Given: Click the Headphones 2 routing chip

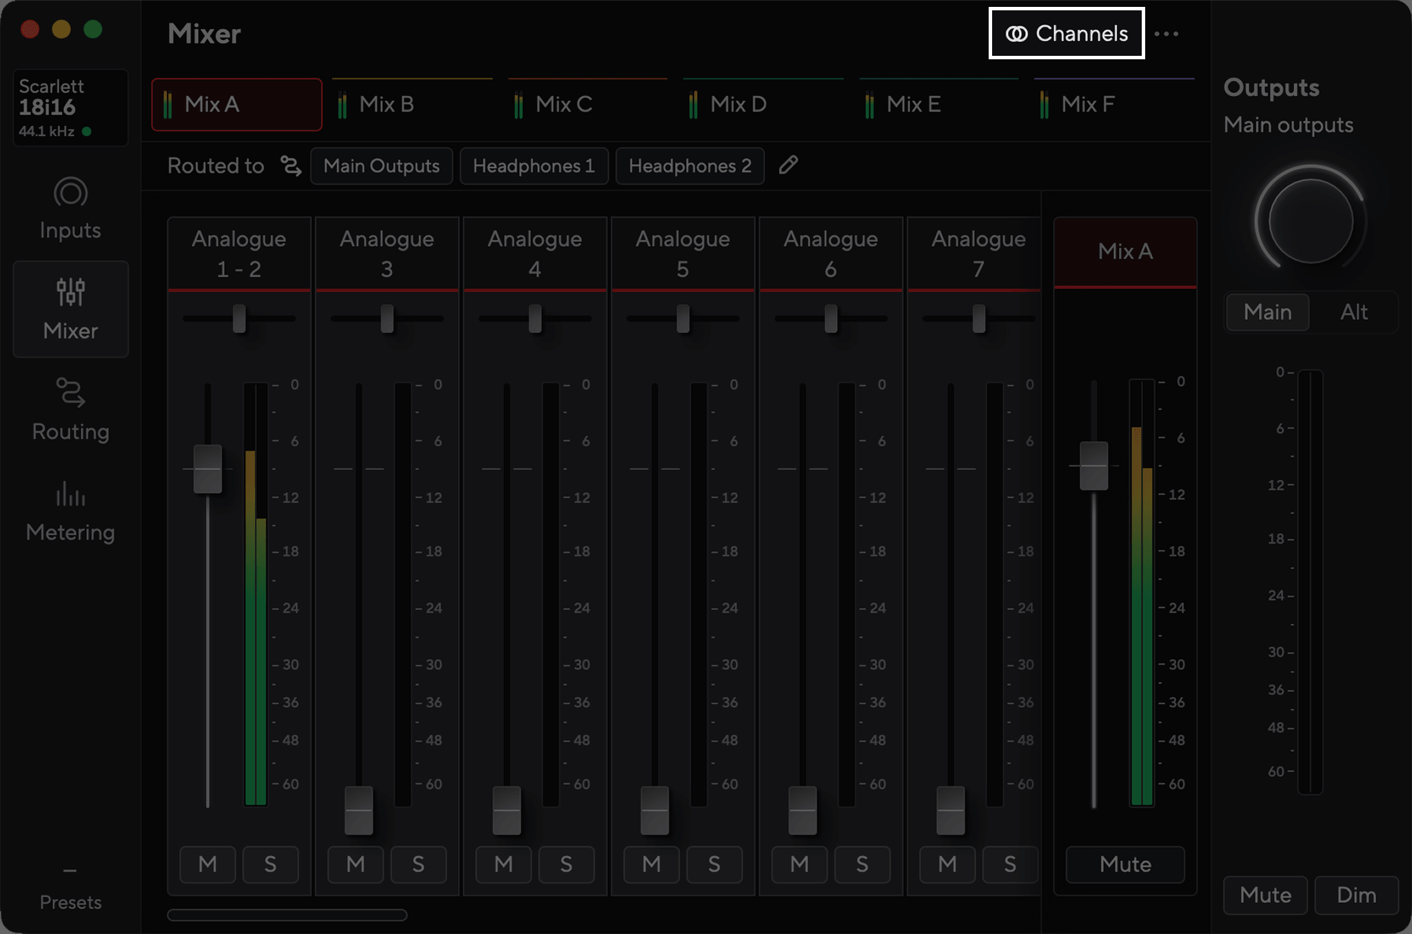Looking at the screenshot, I should [x=689, y=166].
